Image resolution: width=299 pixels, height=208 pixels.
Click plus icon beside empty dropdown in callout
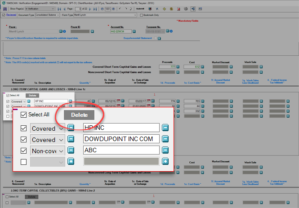(71, 161)
